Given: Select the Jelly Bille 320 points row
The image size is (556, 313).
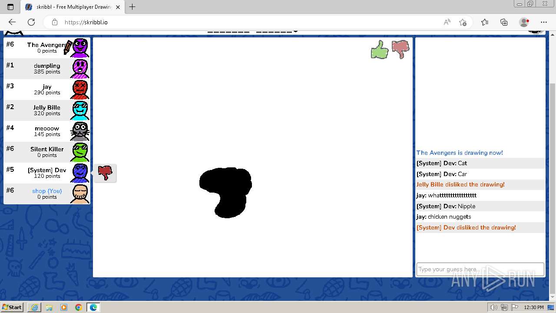Looking at the screenshot, I should [x=47, y=110].
